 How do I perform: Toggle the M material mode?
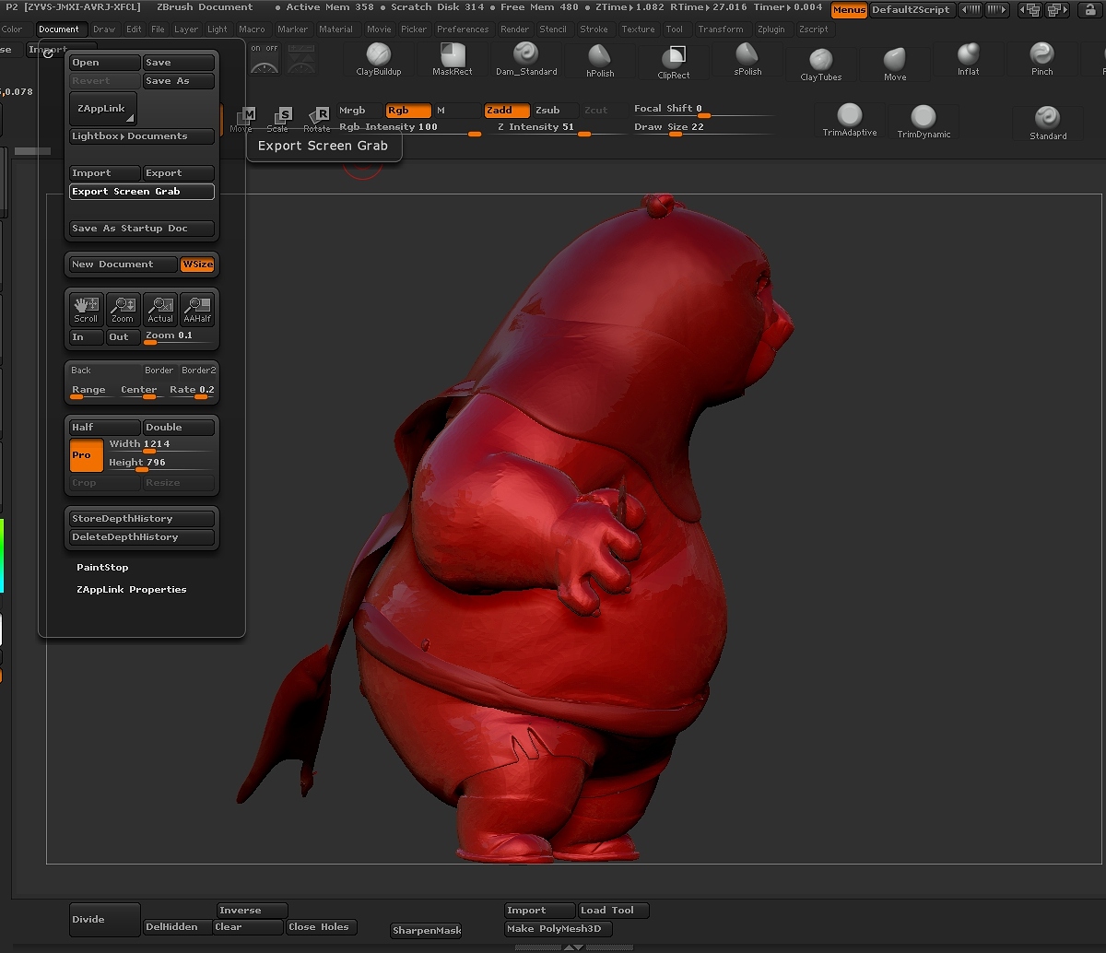pos(456,111)
